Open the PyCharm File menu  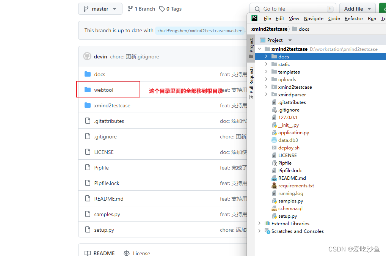pos(267,19)
